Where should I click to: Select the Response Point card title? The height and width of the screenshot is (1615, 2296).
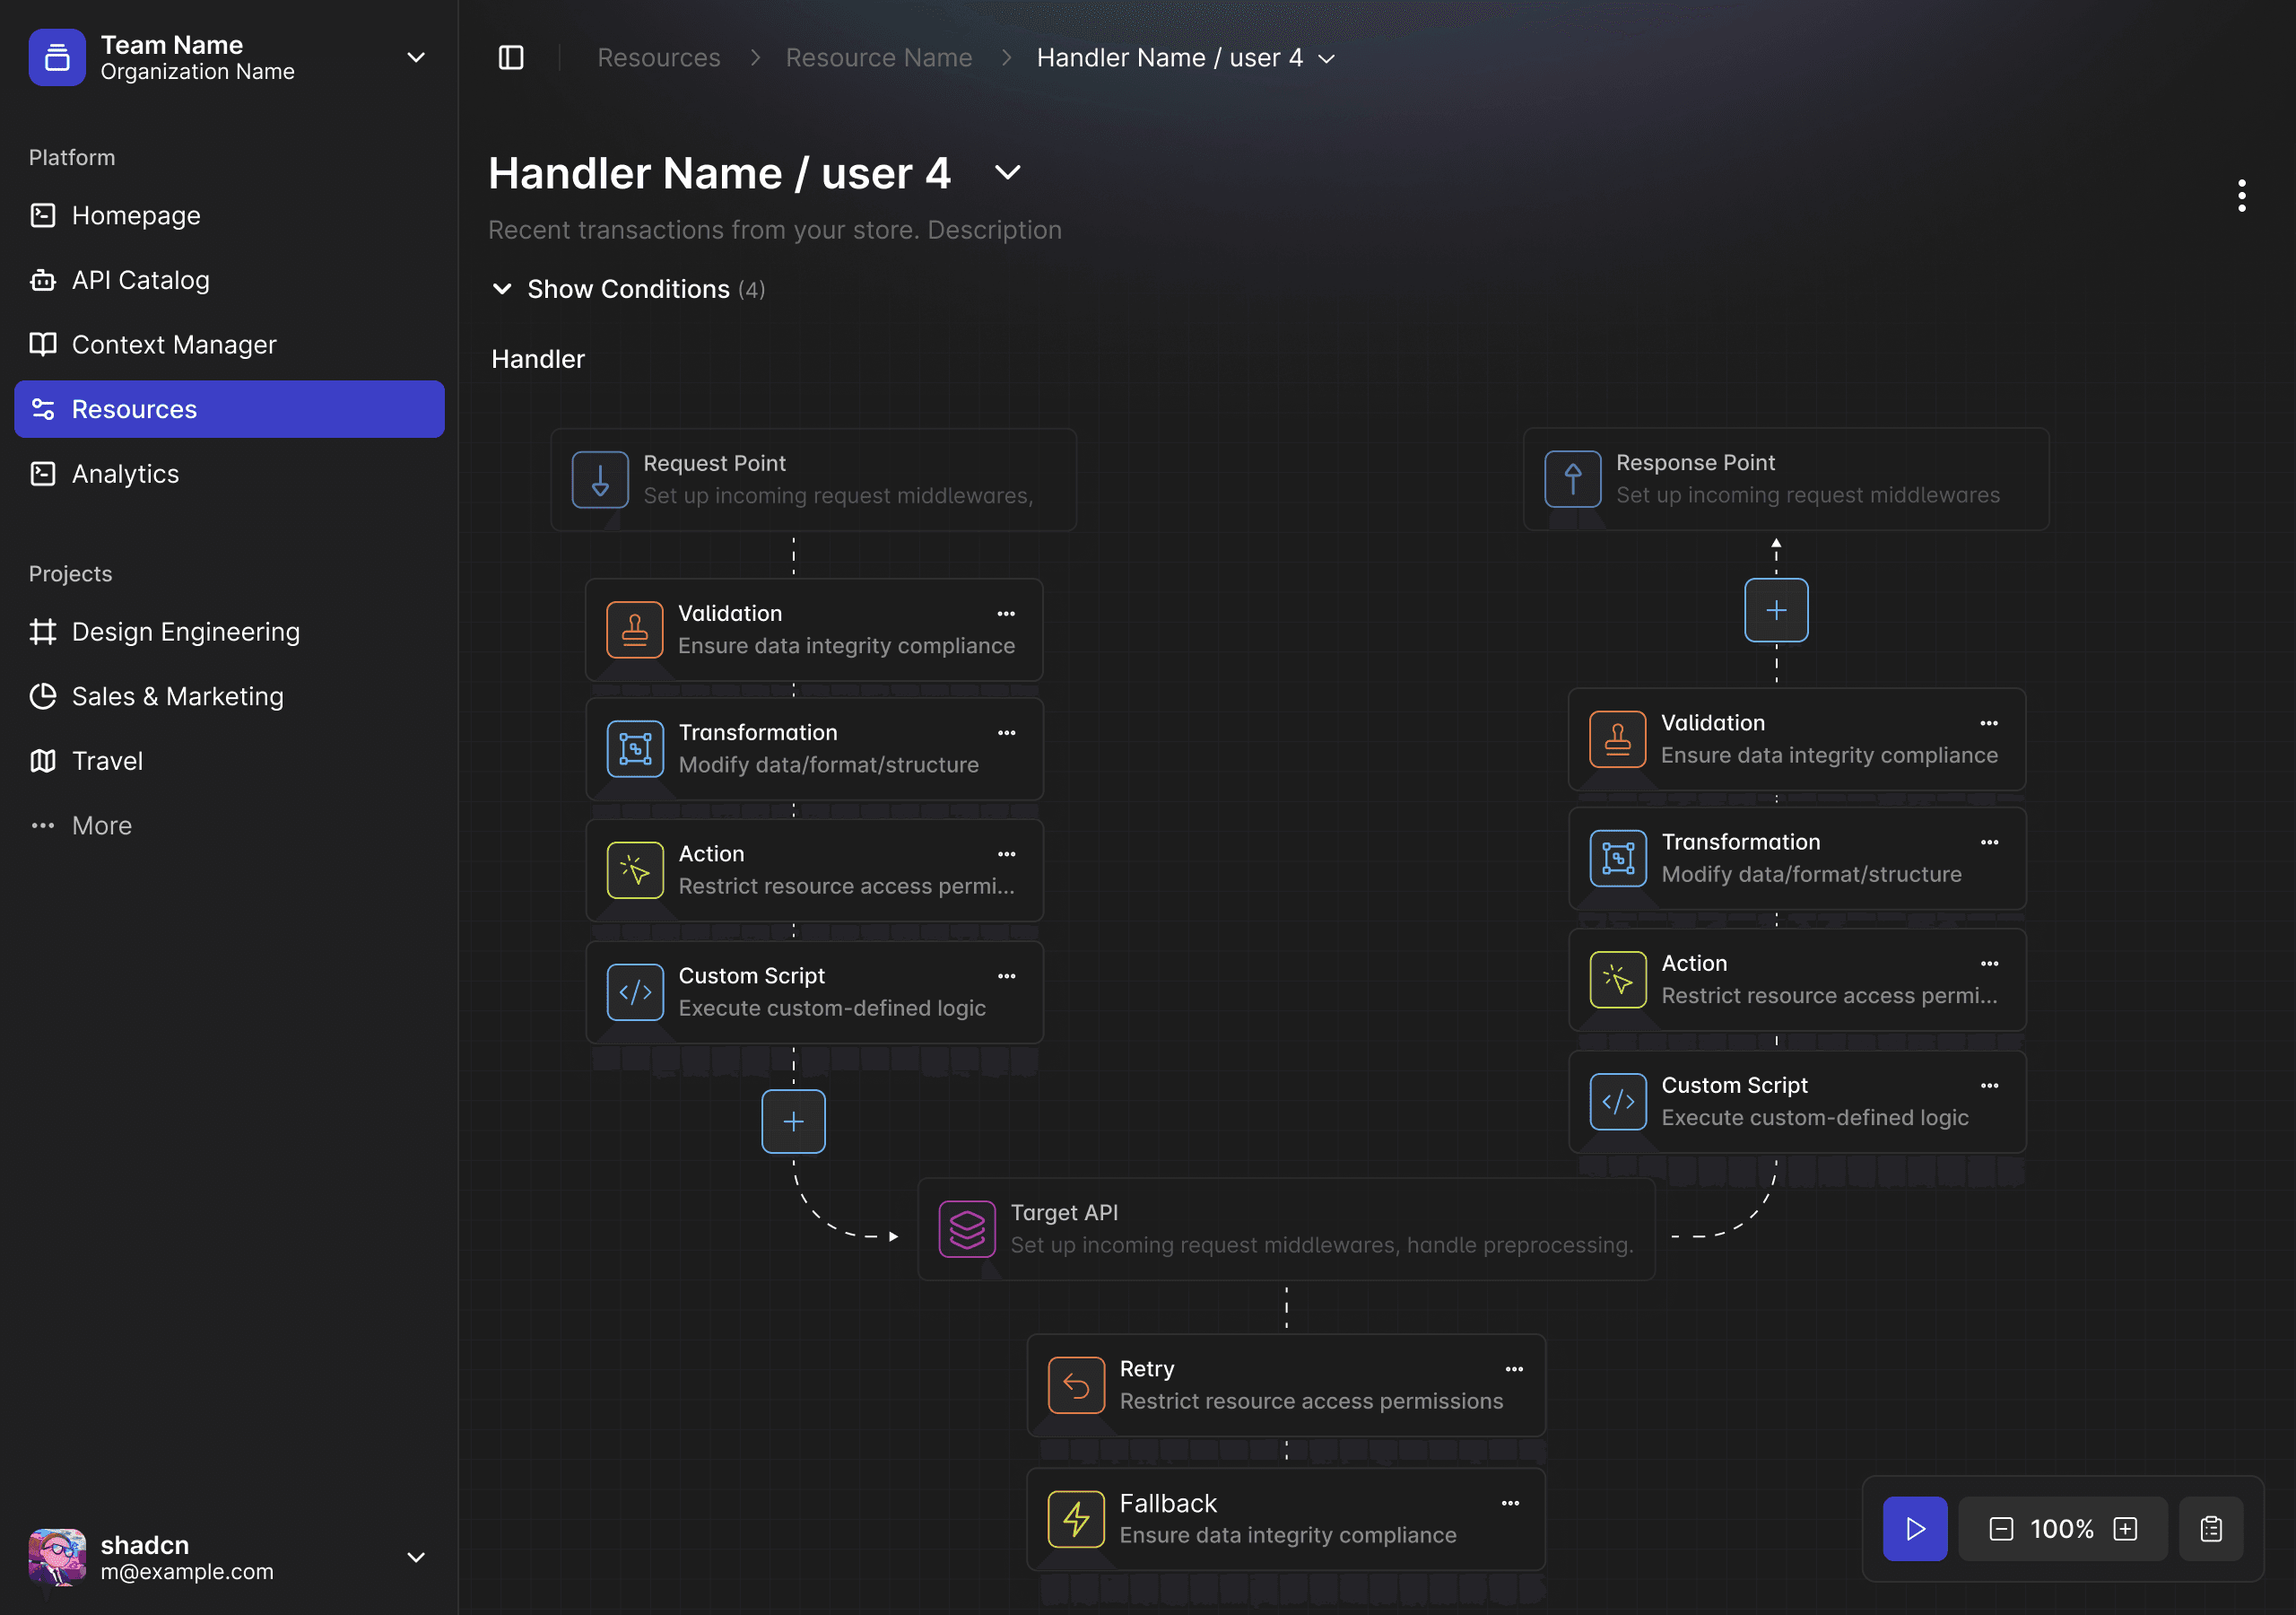coord(1695,462)
